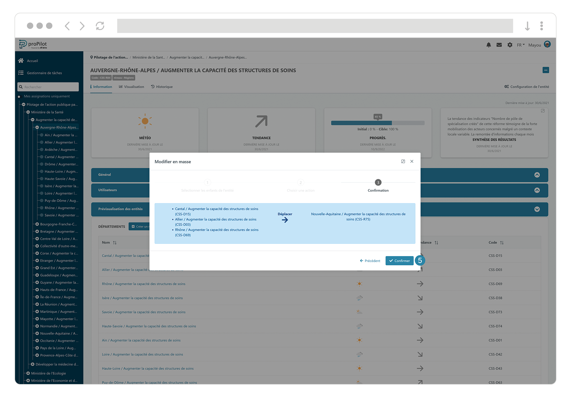Click the Progrès progress bar
Image resolution: width=571 pixels, height=400 pixels.
[378, 123]
